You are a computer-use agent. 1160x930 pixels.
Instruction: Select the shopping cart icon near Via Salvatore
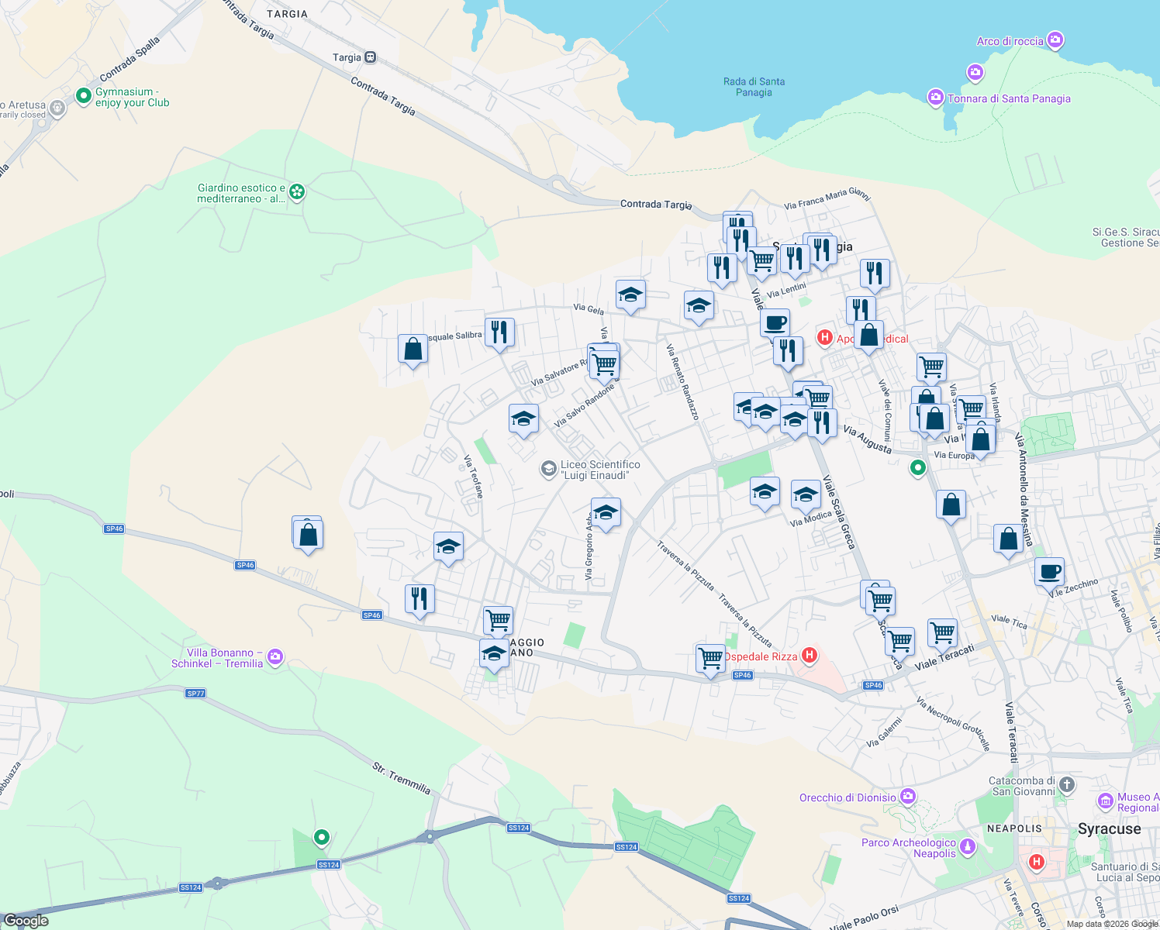tap(604, 363)
